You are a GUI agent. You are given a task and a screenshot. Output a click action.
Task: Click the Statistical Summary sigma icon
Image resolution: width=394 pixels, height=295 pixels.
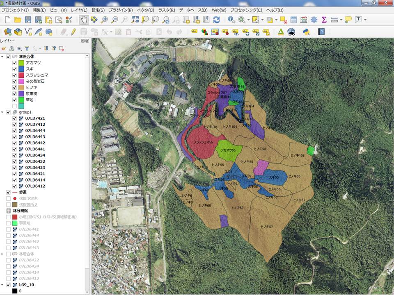(x=324, y=20)
